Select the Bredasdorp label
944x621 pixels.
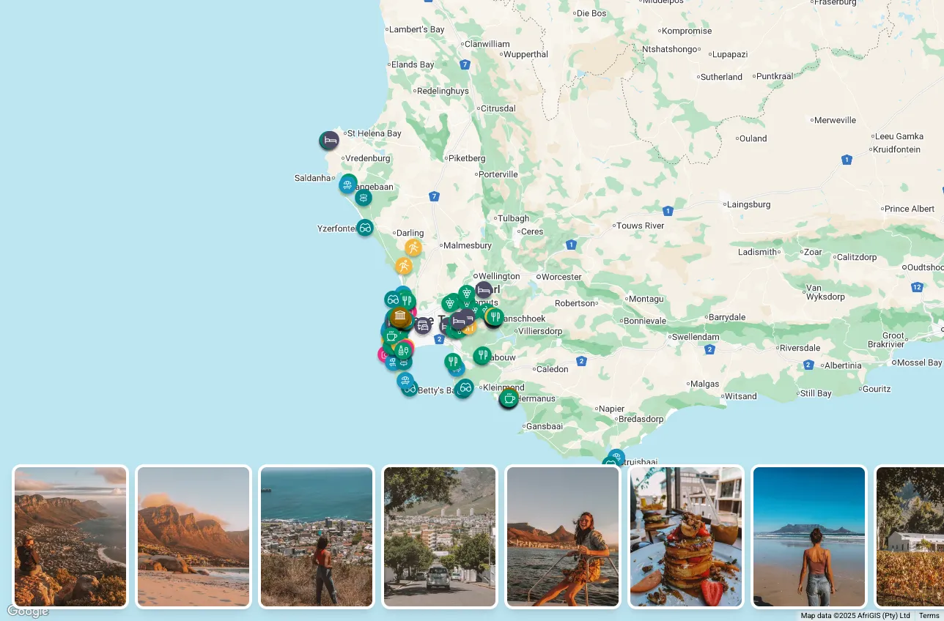click(x=641, y=419)
